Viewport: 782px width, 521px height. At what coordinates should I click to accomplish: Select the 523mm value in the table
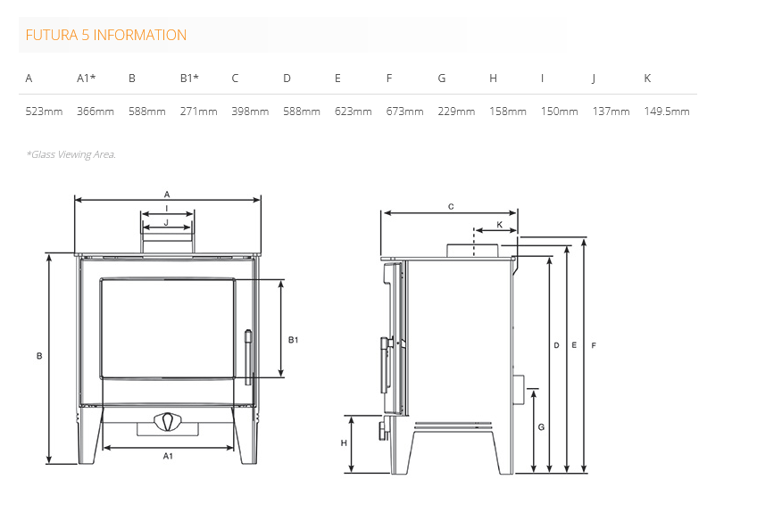[44, 112]
